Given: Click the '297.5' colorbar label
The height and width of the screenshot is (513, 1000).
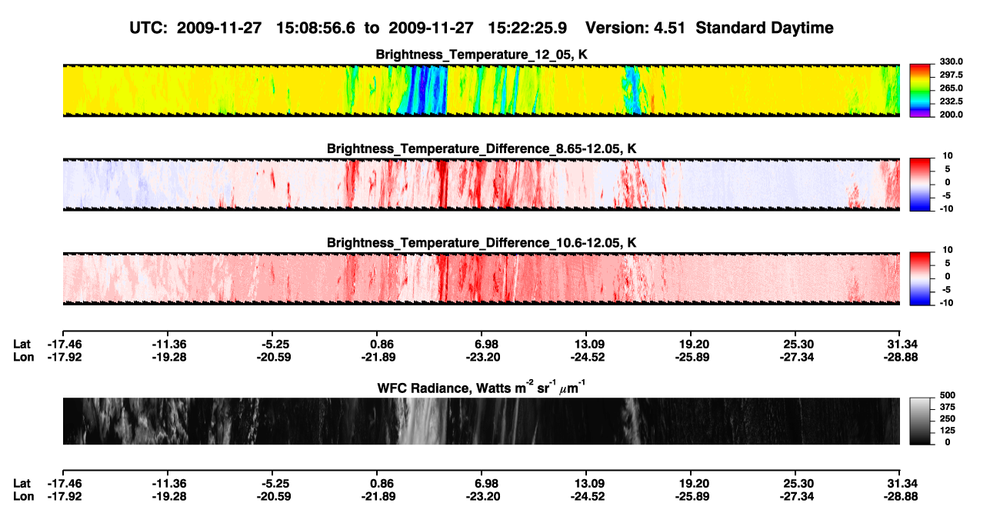Looking at the screenshot, I should [950, 75].
